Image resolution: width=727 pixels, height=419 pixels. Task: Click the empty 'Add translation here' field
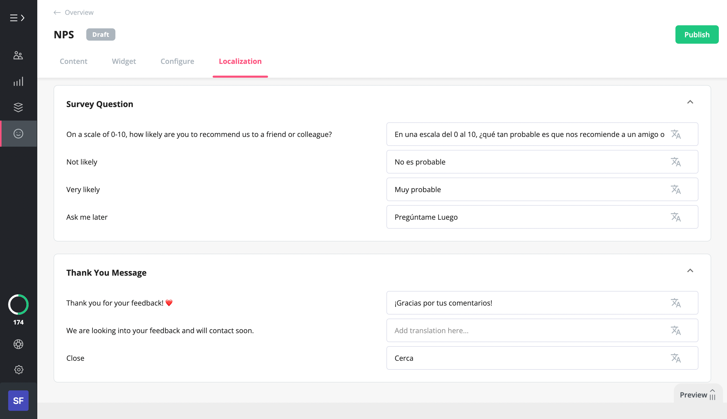[517, 330]
